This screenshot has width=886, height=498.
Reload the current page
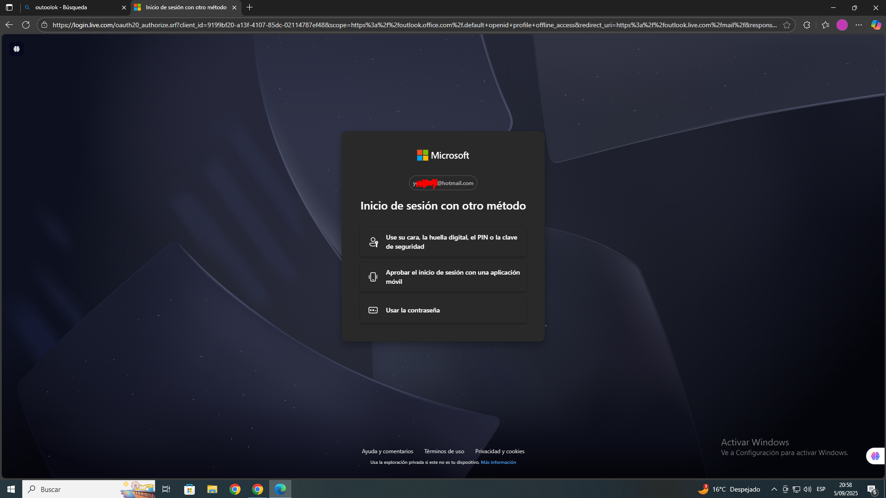[26, 25]
